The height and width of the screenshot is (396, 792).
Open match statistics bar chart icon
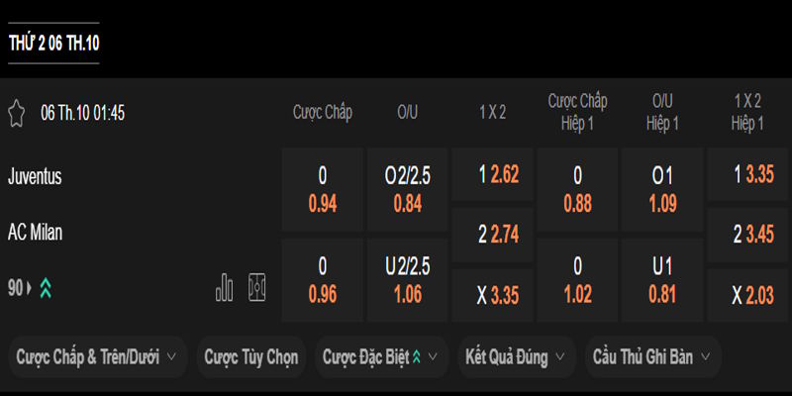[x=225, y=287]
